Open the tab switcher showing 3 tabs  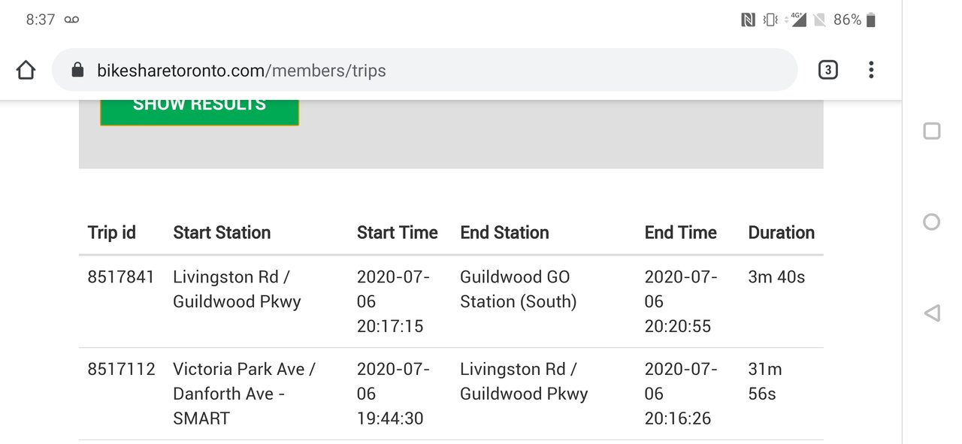[827, 71]
